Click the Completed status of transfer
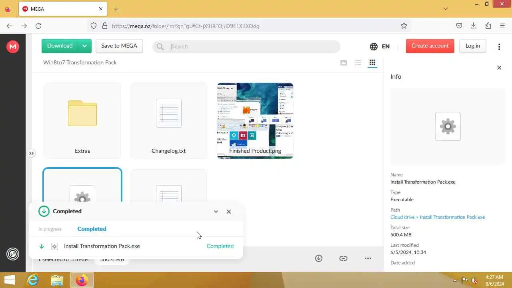The image size is (512, 288). 220,246
